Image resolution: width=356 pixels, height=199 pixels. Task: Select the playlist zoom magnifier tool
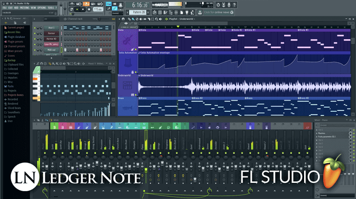point(156,19)
